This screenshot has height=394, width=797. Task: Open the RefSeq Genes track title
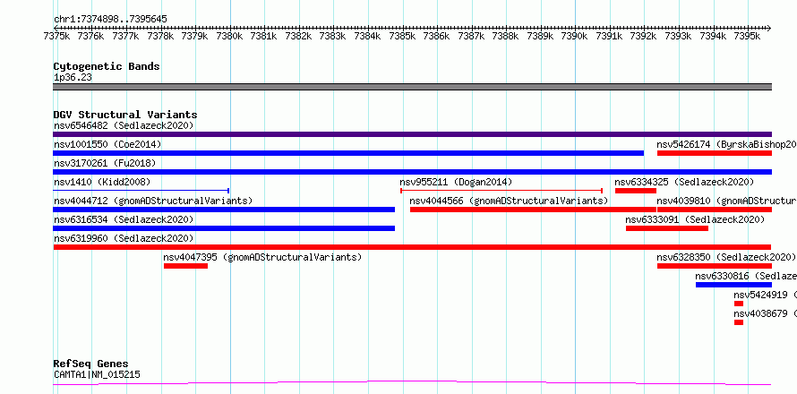(91, 364)
